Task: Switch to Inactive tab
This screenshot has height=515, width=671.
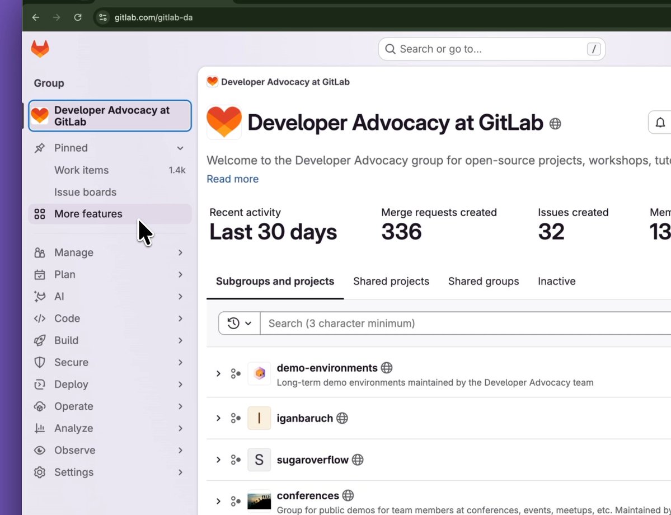Action: pyautogui.click(x=557, y=281)
